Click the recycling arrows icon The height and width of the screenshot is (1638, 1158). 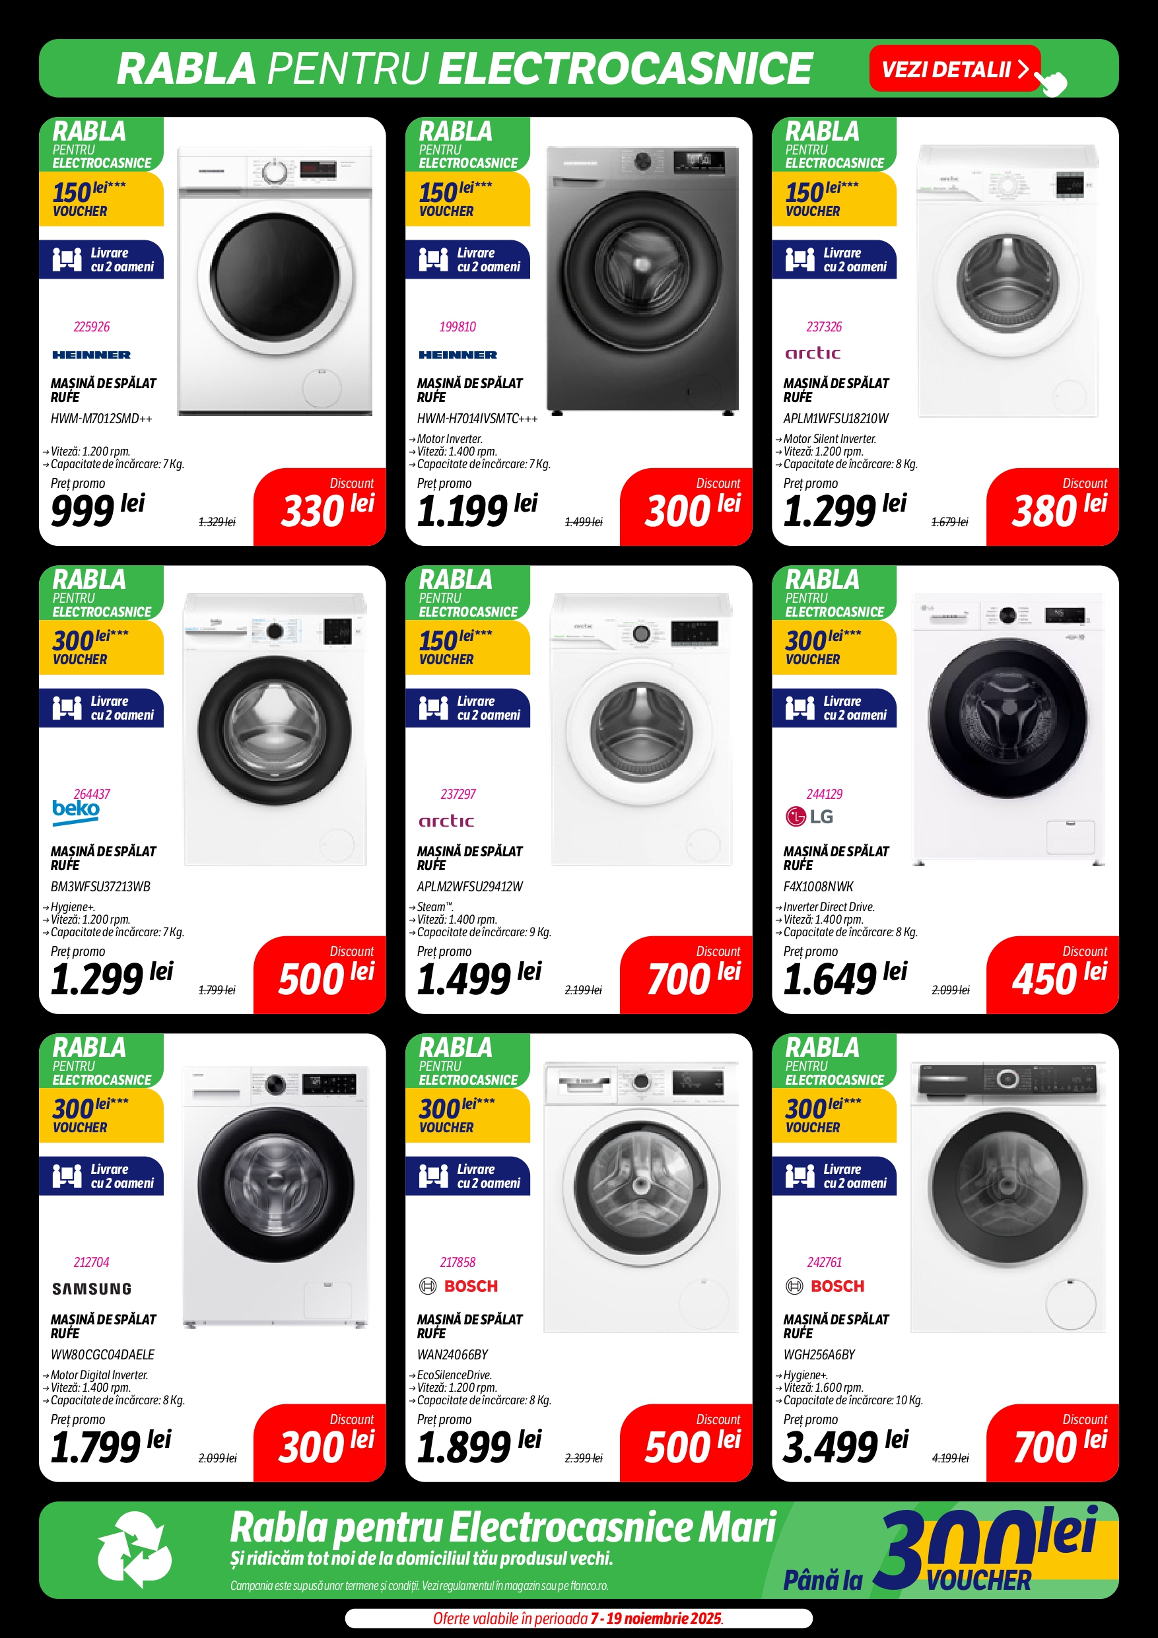click(134, 1550)
